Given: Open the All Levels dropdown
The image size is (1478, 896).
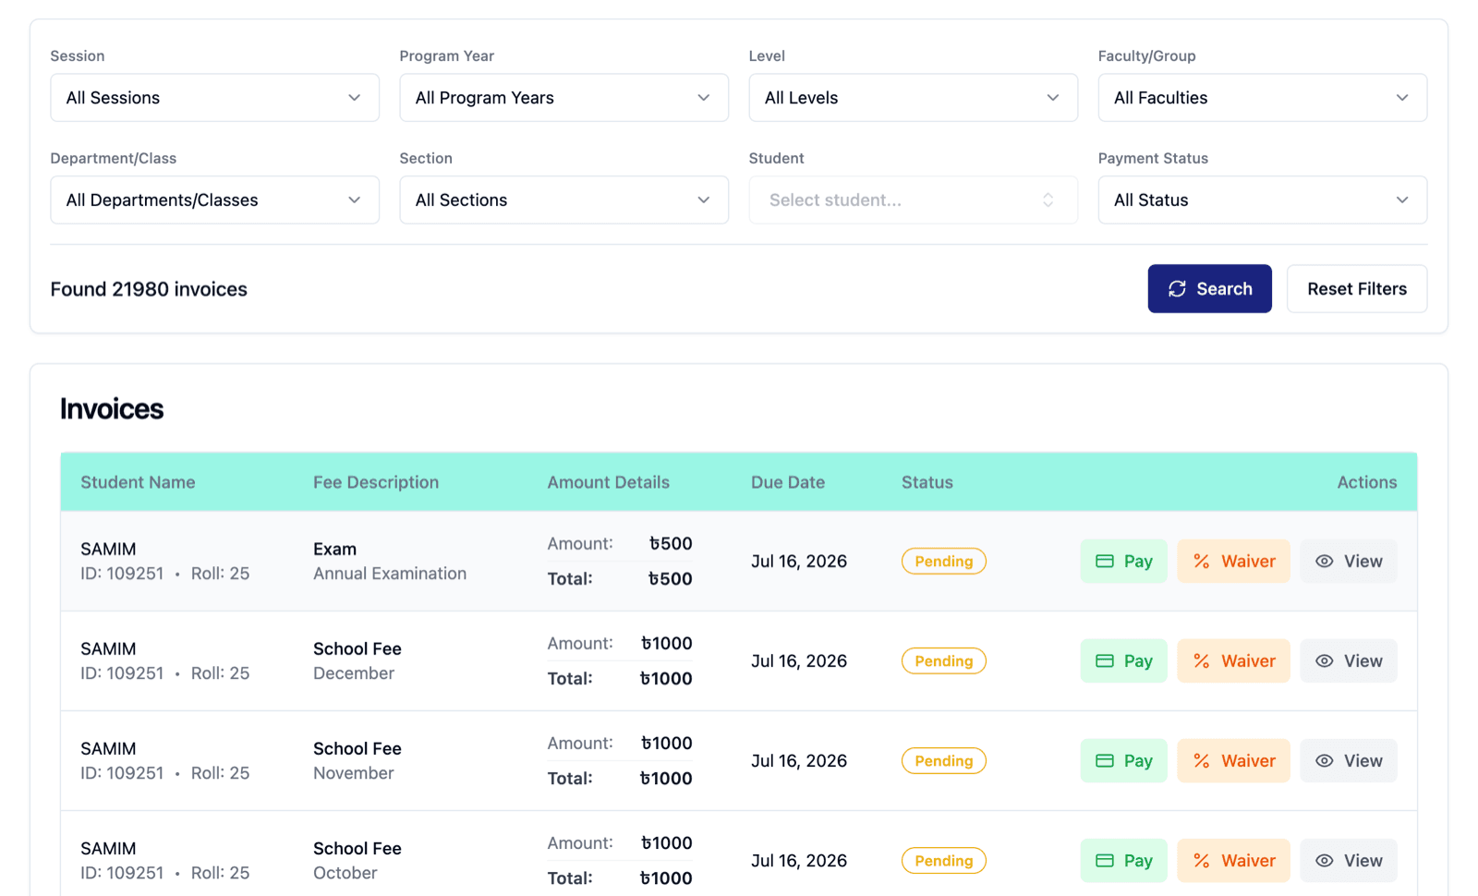Looking at the screenshot, I should [x=913, y=98].
